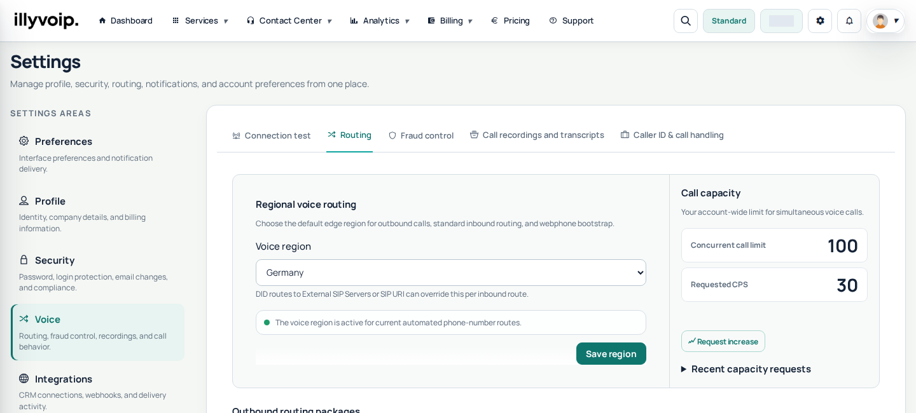
Task: Click the Services grid icon
Action: point(176,20)
